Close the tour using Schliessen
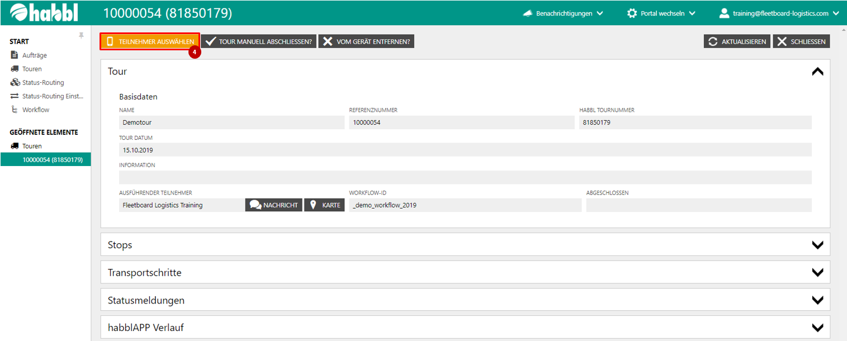 click(801, 41)
